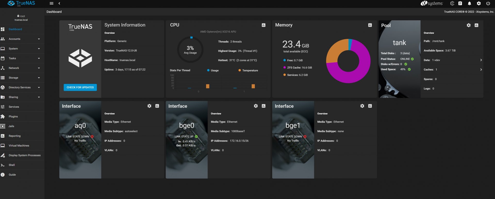Click the TrueNAS logo in header
Viewport: 495px width, 199px height.
coord(21,3)
